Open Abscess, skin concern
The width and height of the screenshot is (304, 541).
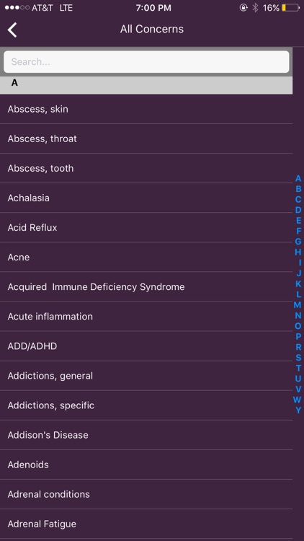point(146,109)
